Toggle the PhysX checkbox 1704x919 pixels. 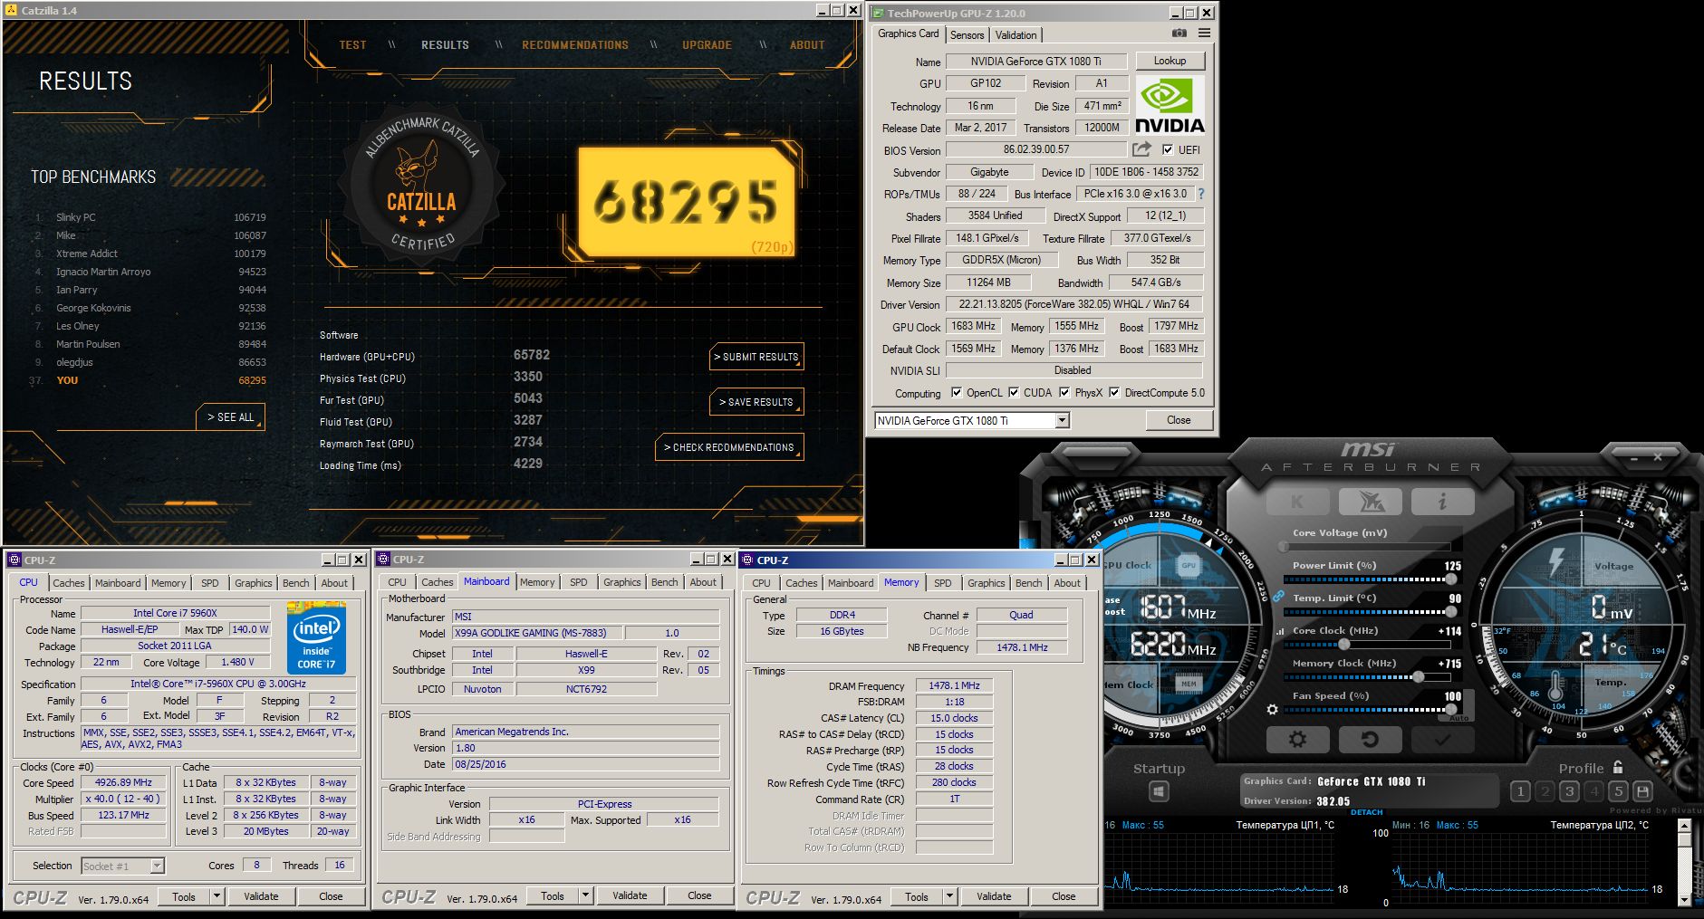pyautogui.click(x=1064, y=393)
